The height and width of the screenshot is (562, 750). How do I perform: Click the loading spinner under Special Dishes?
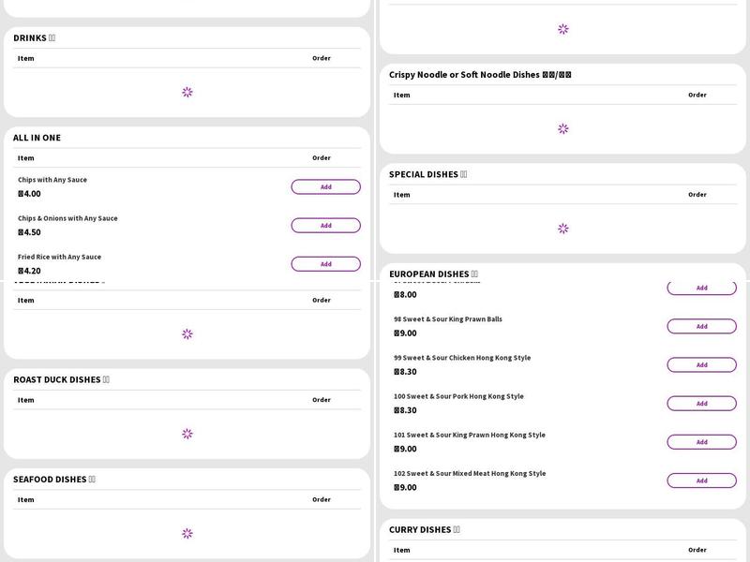coord(563,228)
